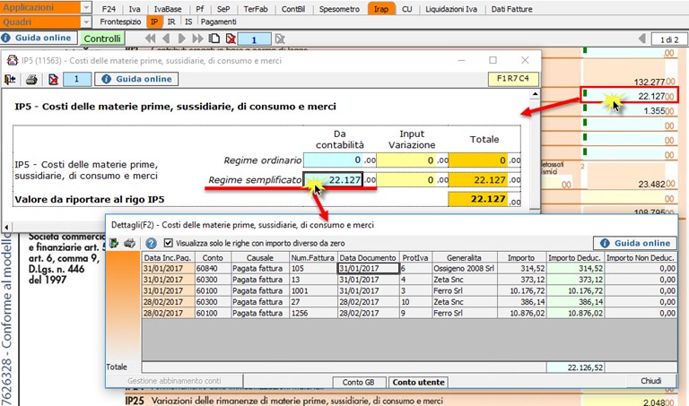Click red delete page icon in main toolbar

pyautogui.click(x=231, y=39)
